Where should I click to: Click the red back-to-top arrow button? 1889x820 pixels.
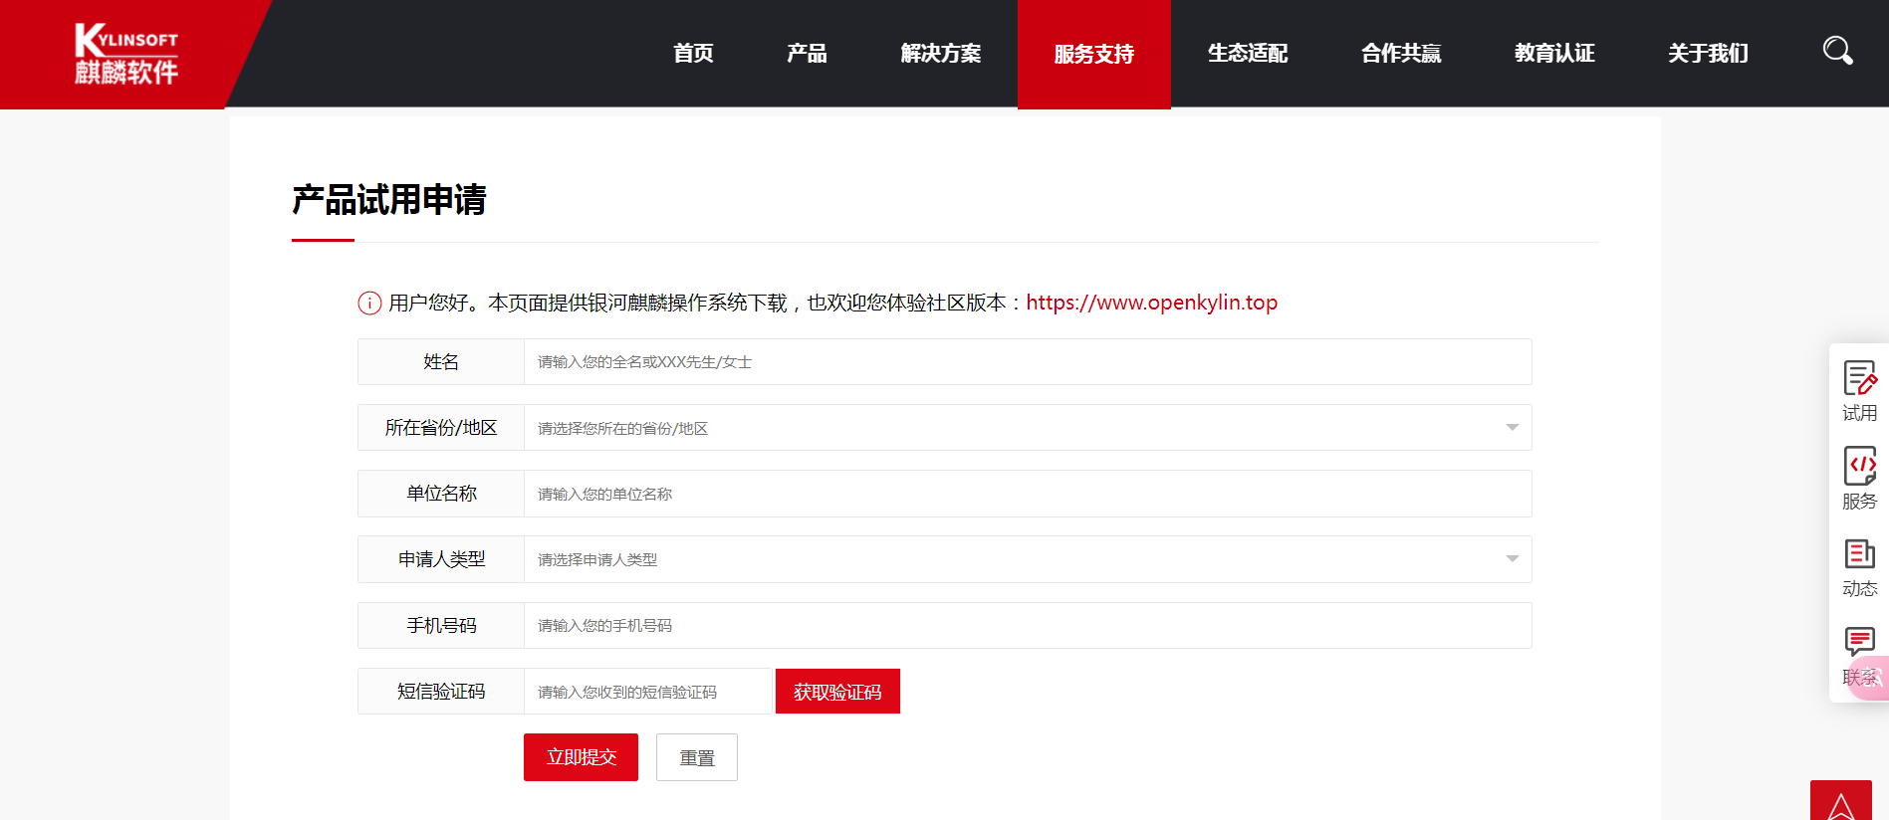1840,801
